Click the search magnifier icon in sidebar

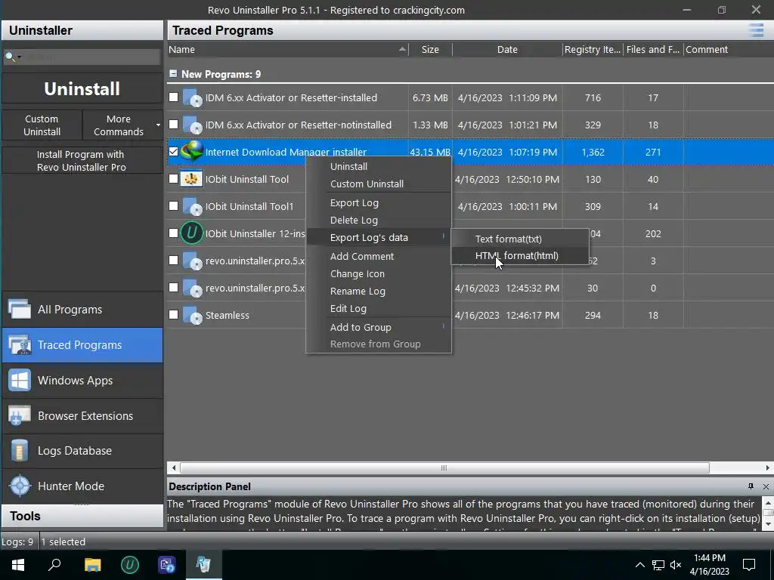9,57
